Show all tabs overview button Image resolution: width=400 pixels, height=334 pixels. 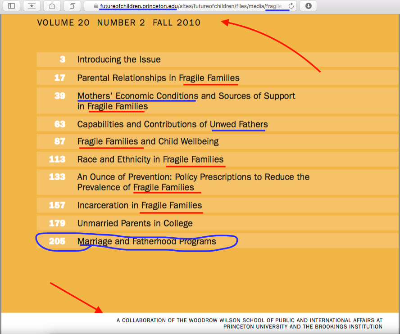tap(72, 6)
